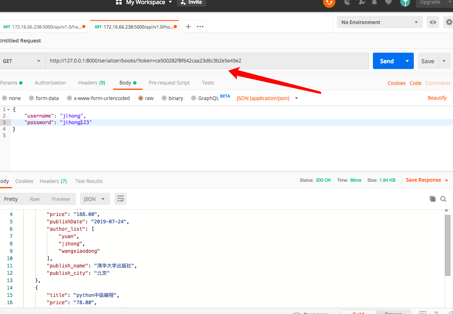
Task: Click the 200 OK status value
Action: tap(323, 180)
